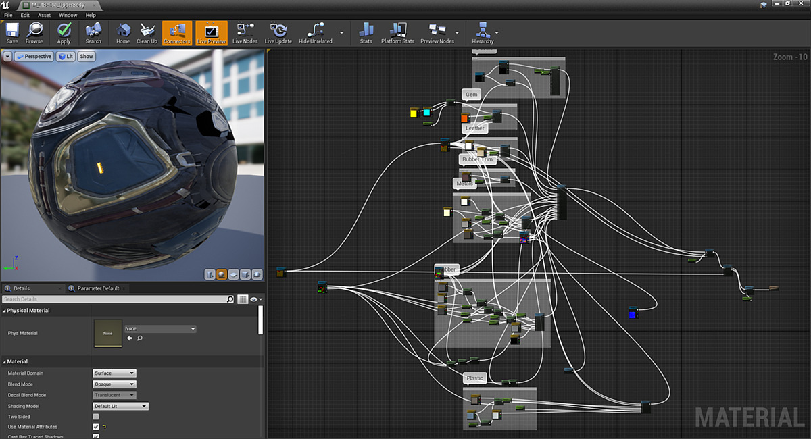Switch preview mesh to the cube shape
The height and width of the screenshot is (439, 811).
245,274
